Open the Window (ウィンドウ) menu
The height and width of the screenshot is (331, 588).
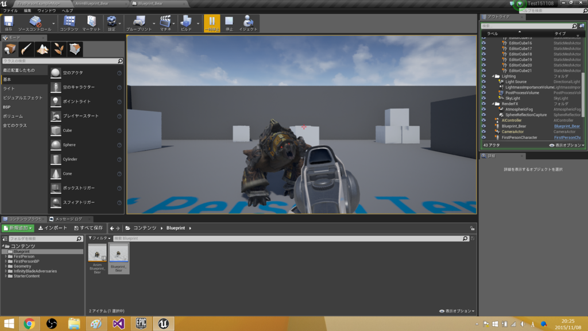tap(47, 10)
